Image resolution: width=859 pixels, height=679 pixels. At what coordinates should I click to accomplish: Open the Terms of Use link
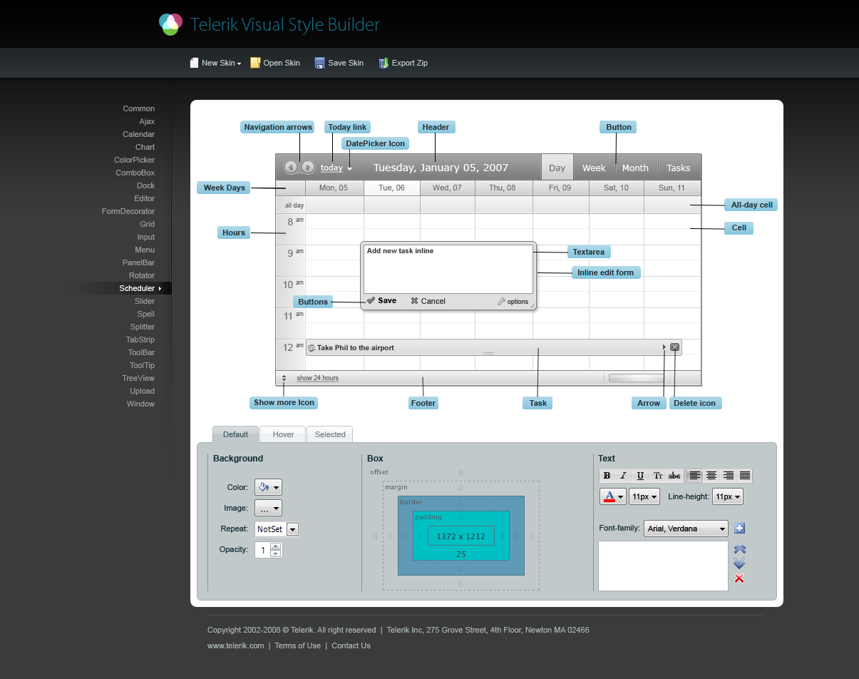click(297, 645)
